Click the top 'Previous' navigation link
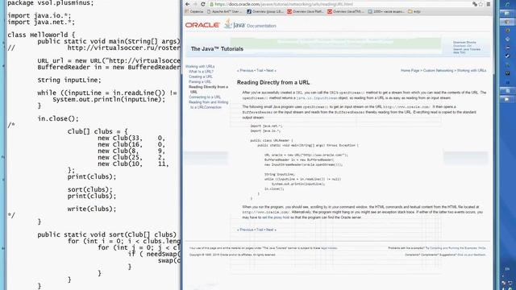516x290 pixels. [x=246, y=71]
